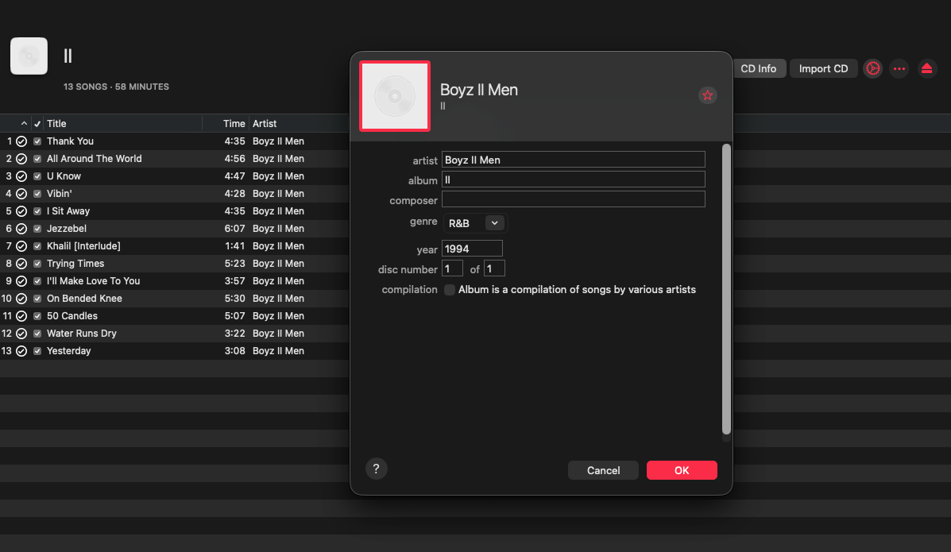The image size is (951, 552).
Task: Click the '13 SONGS · 58 MINUTES' summary text
Action: (117, 87)
